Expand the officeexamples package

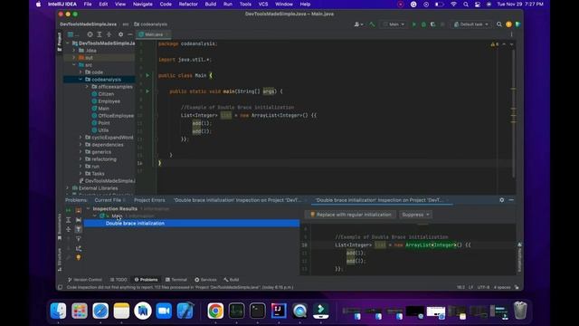coord(87,87)
